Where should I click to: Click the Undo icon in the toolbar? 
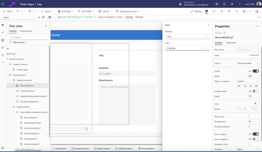tap(18, 11)
